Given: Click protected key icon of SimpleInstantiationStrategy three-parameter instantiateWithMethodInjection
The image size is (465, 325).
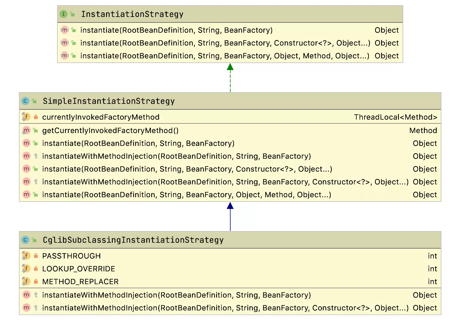Looking at the screenshot, I should 36,156.
